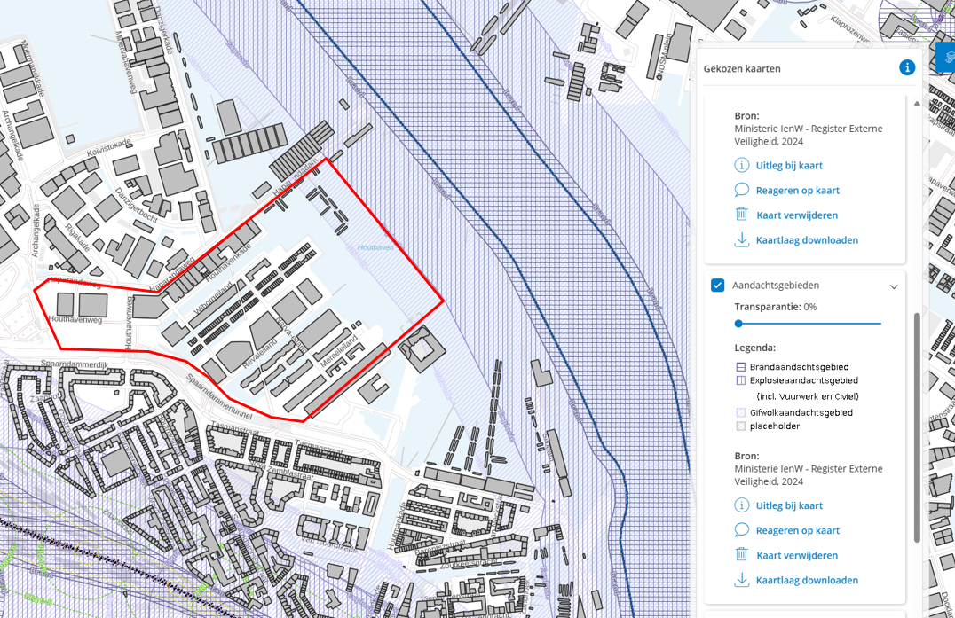
Task: Uncheck the Aandachtsgebieden layer checkbox
Action: click(717, 286)
